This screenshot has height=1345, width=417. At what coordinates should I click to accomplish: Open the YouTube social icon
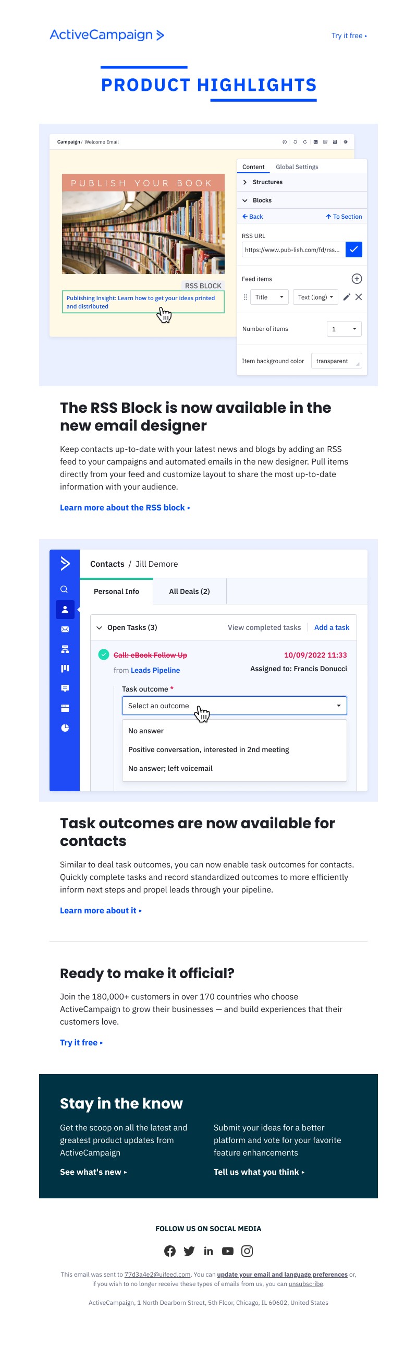pyautogui.click(x=228, y=1251)
